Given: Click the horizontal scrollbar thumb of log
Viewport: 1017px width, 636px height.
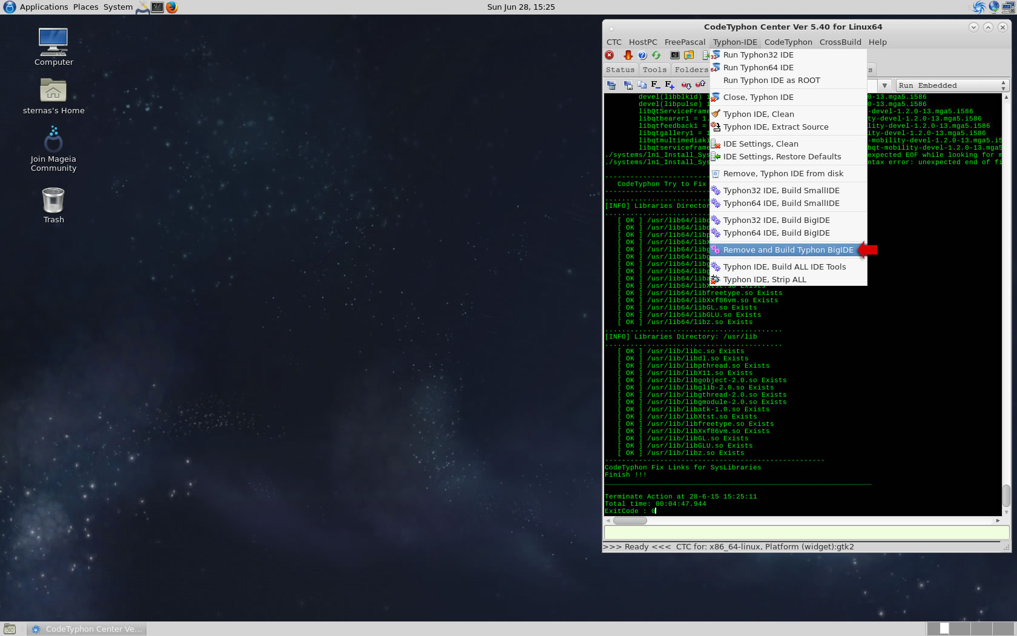Looking at the screenshot, I should tap(630, 521).
